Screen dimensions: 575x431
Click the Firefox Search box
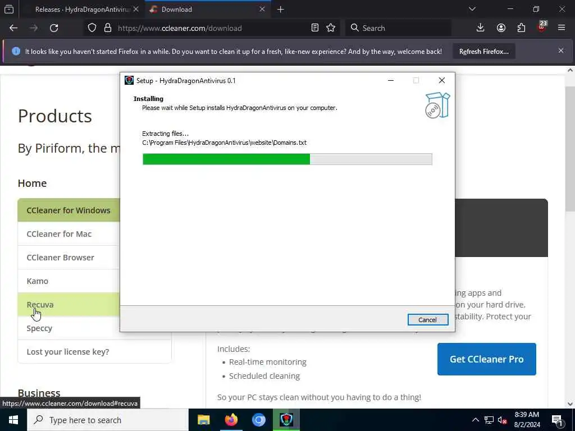(399, 28)
